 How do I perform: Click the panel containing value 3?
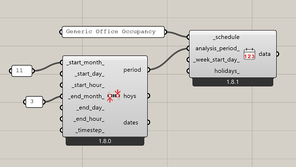(34, 102)
